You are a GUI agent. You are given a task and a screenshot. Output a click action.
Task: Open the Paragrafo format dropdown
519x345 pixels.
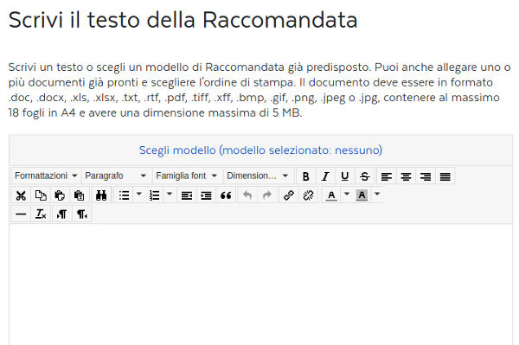(x=116, y=176)
